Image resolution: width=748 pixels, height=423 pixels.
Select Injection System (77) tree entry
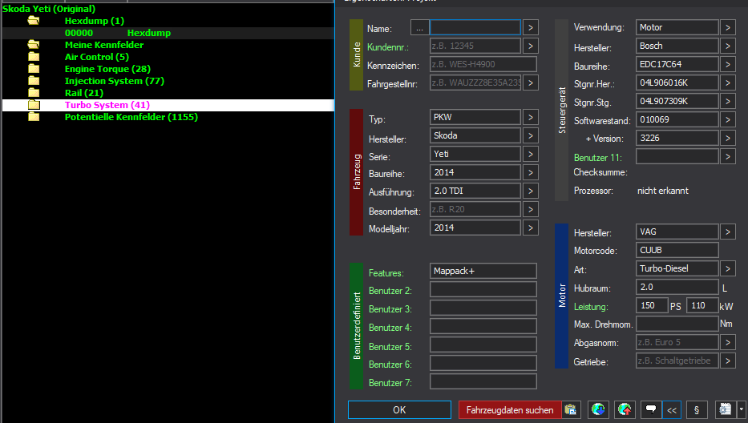115,81
